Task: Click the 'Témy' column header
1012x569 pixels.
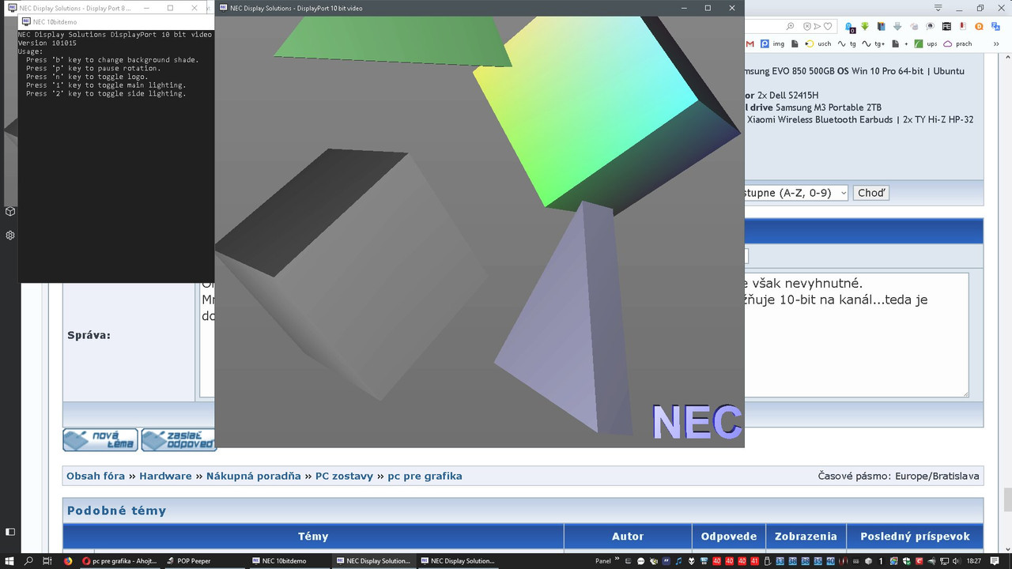Action: 313,536
